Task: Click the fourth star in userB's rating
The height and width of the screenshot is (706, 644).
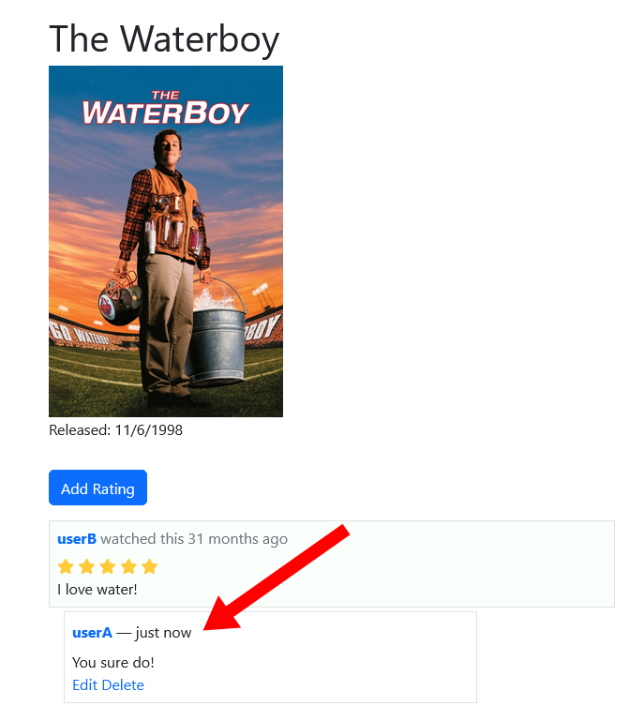Action: click(x=128, y=566)
